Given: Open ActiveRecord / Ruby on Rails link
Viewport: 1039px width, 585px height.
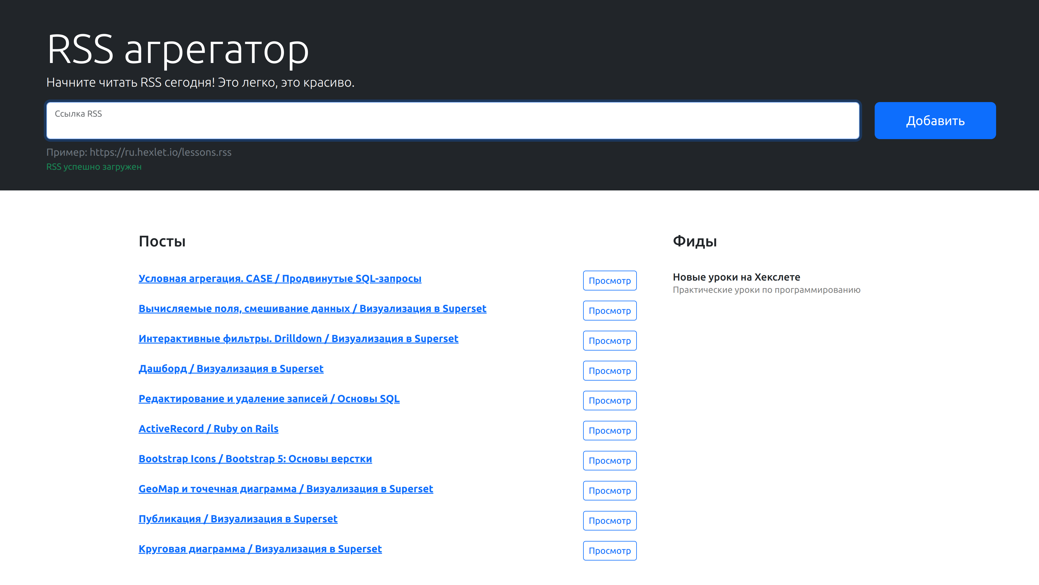Looking at the screenshot, I should (x=208, y=429).
